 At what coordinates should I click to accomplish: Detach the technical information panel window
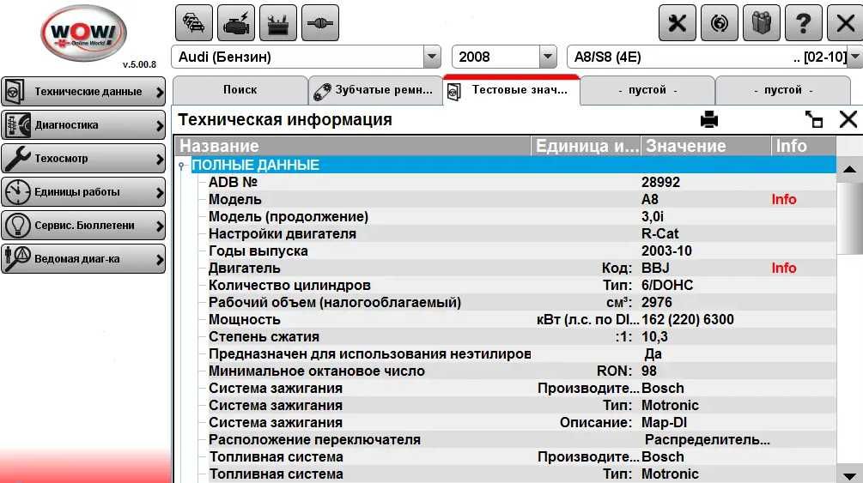pos(813,119)
